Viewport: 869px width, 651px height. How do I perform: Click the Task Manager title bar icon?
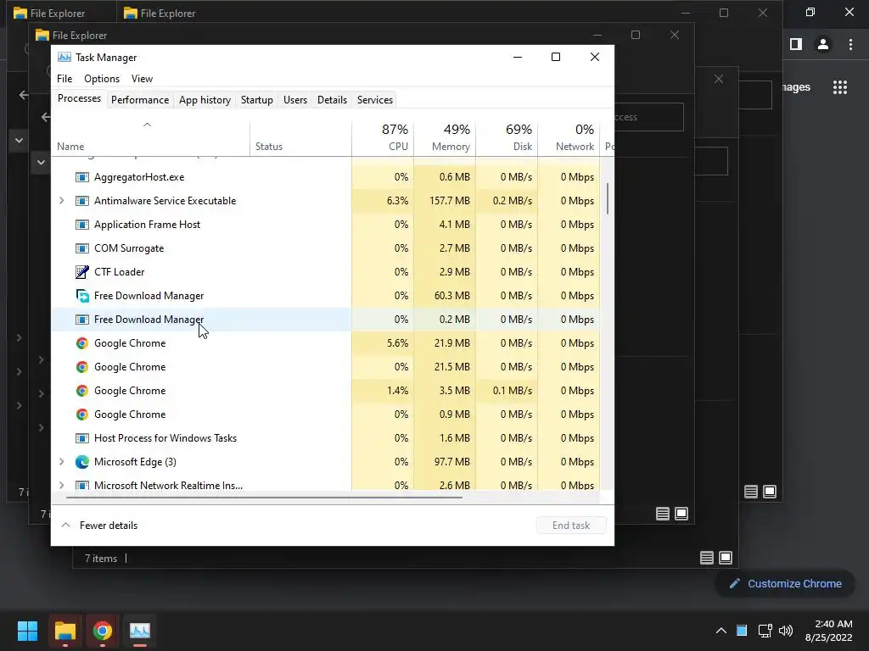point(64,57)
